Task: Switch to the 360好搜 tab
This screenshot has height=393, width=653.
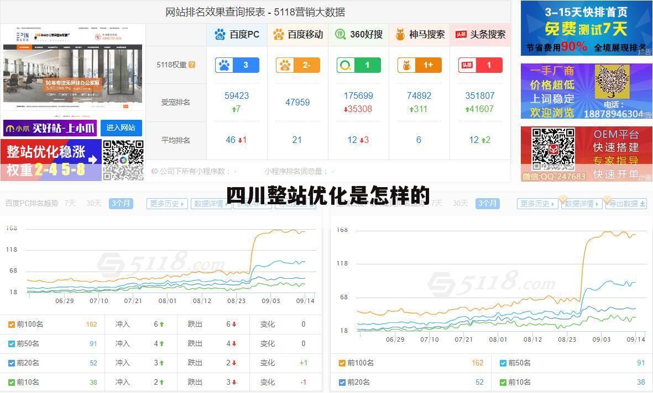Action: [358, 35]
